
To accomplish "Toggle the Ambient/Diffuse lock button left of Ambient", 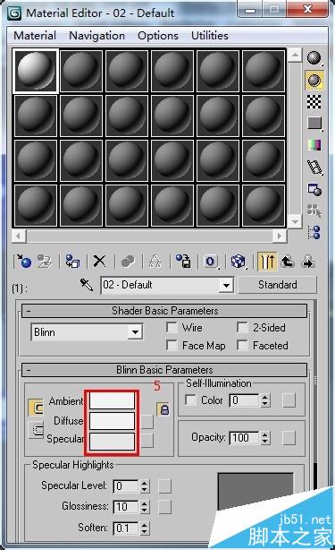I will pyautogui.click(x=36, y=408).
